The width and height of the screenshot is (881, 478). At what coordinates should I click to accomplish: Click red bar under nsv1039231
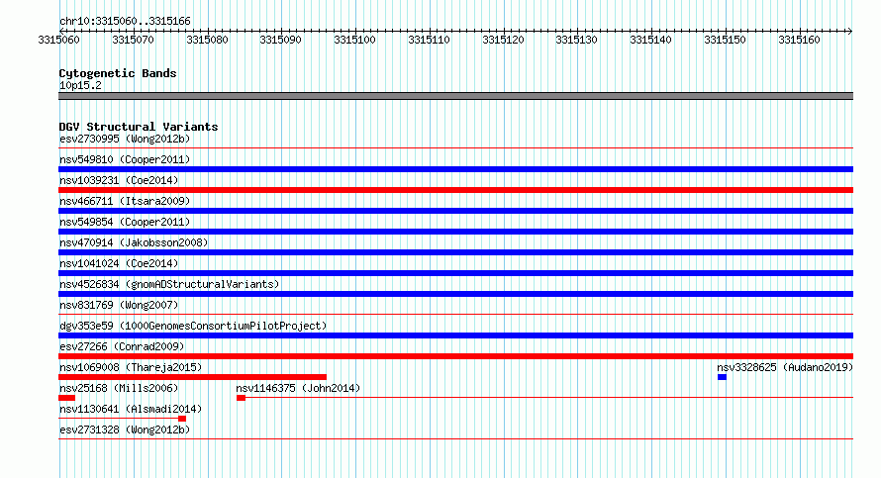pos(455,190)
